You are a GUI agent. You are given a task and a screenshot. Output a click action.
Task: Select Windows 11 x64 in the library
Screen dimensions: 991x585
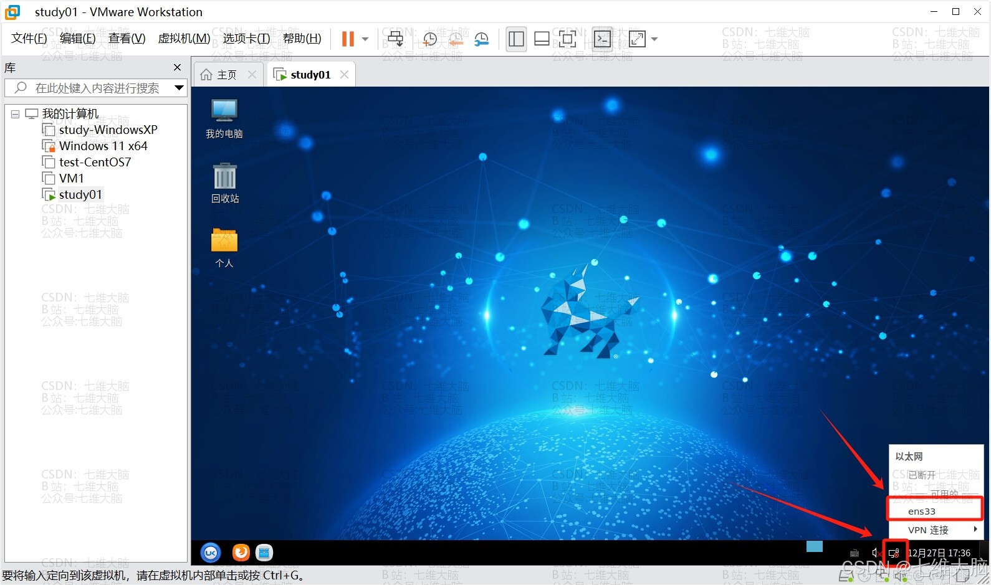[103, 146]
